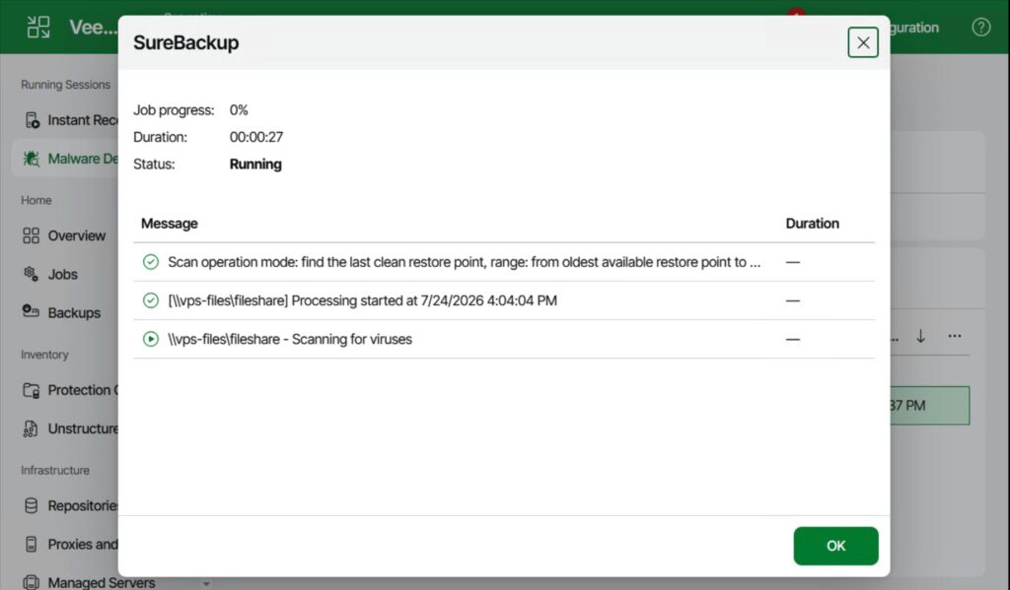Close the SureBackup dialog with the X
This screenshot has width=1010, height=590.
coord(863,42)
